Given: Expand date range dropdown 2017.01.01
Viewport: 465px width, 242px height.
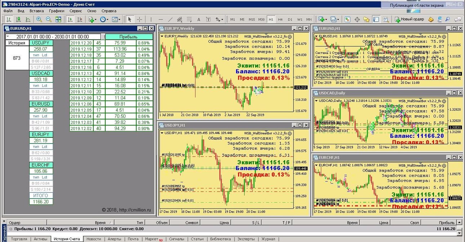Looking at the screenshot, I should (8, 36).
